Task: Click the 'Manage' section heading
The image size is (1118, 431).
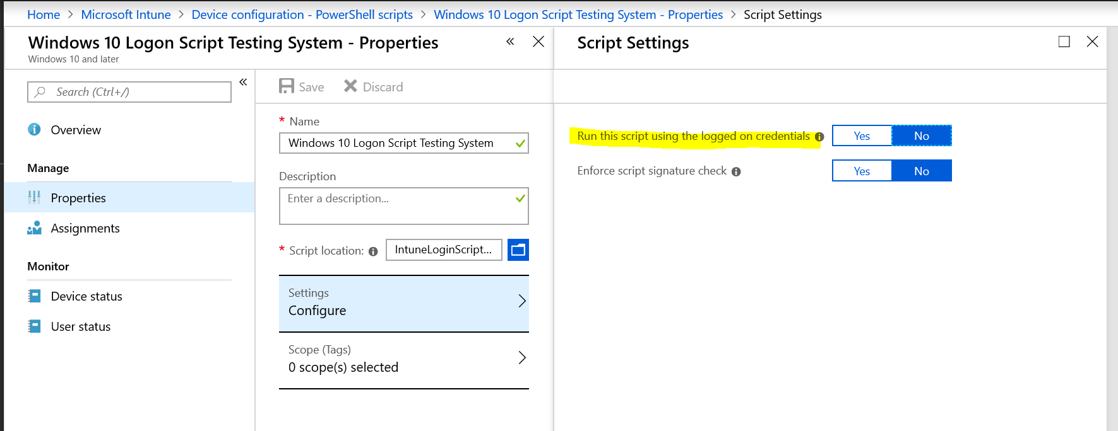Action: 48,168
